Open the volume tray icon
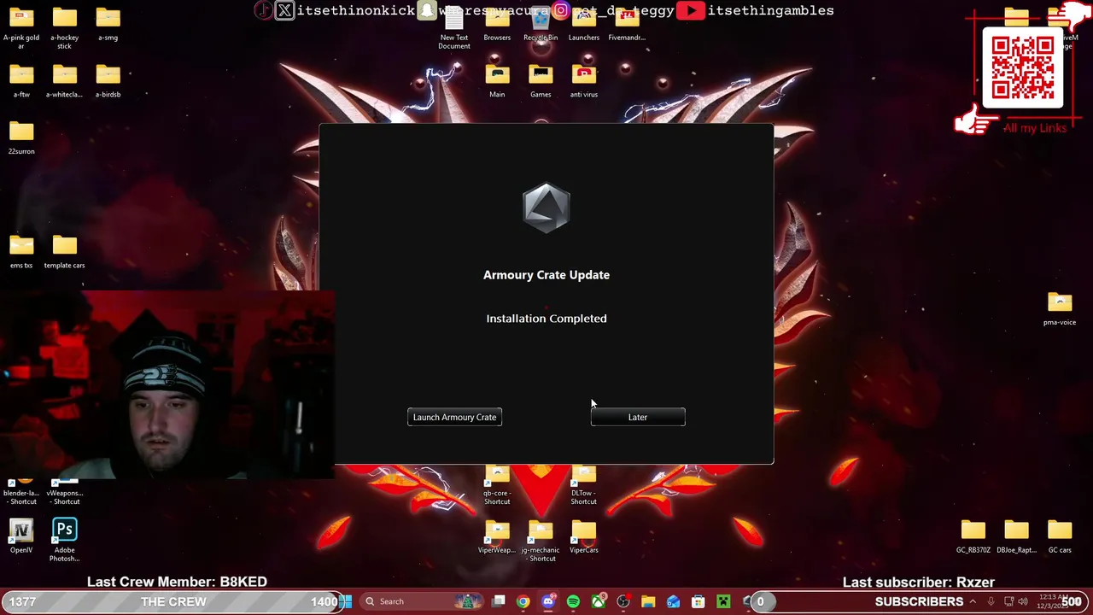Viewport: 1093px width, 615px height. click(1023, 601)
